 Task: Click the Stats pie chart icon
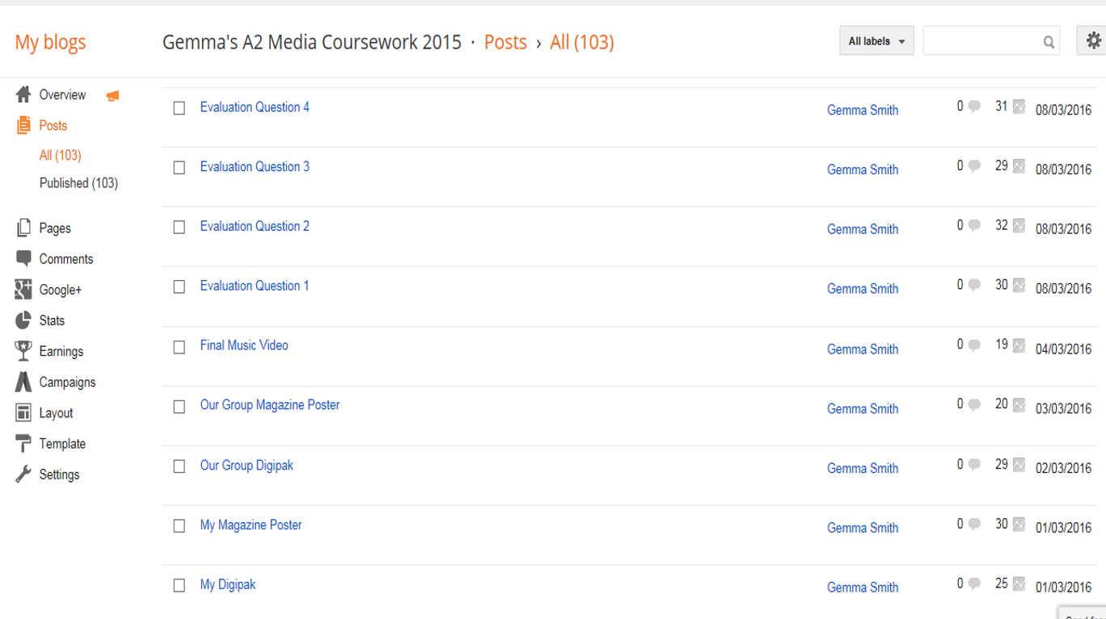(x=23, y=320)
